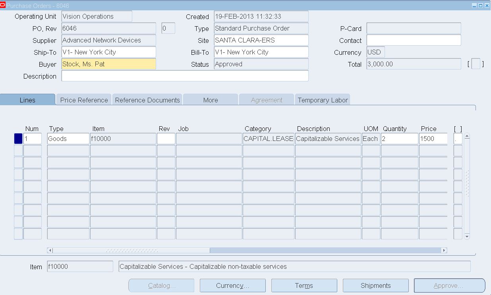Viewport: 491px width, 295px height.
Task: Click the horizontal scrollbar left arrow
Action: 50,251
